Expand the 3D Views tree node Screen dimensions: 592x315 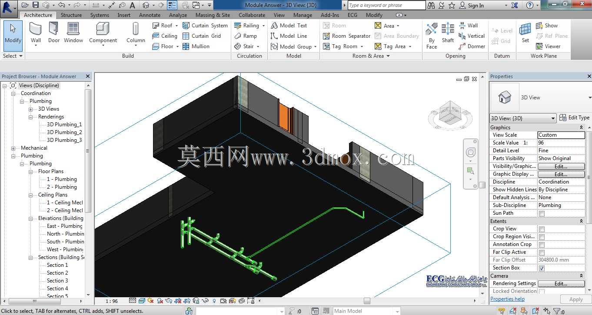(30, 109)
